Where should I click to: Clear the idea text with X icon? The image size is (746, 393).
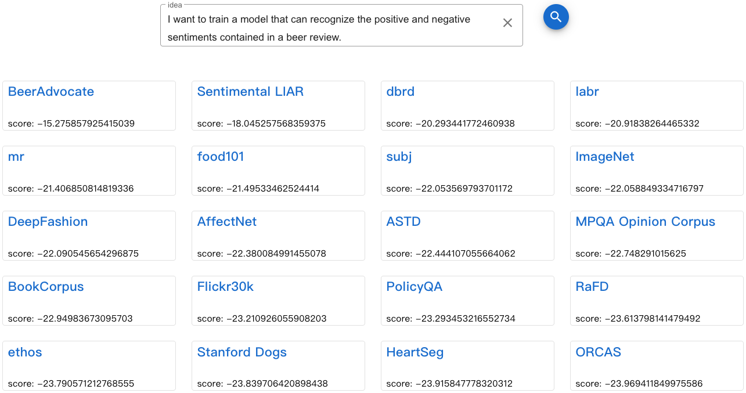coord(507,23)
